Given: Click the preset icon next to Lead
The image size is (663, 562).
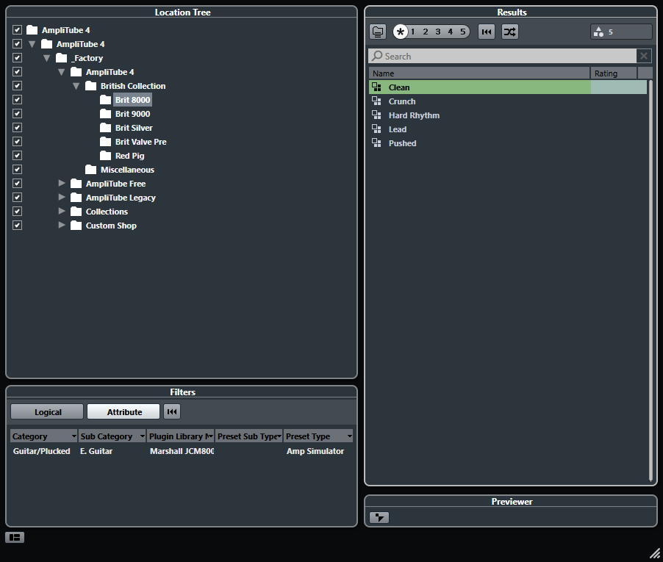Looking at the screenshot, I should pyautogui.click(x=376, y=129).
